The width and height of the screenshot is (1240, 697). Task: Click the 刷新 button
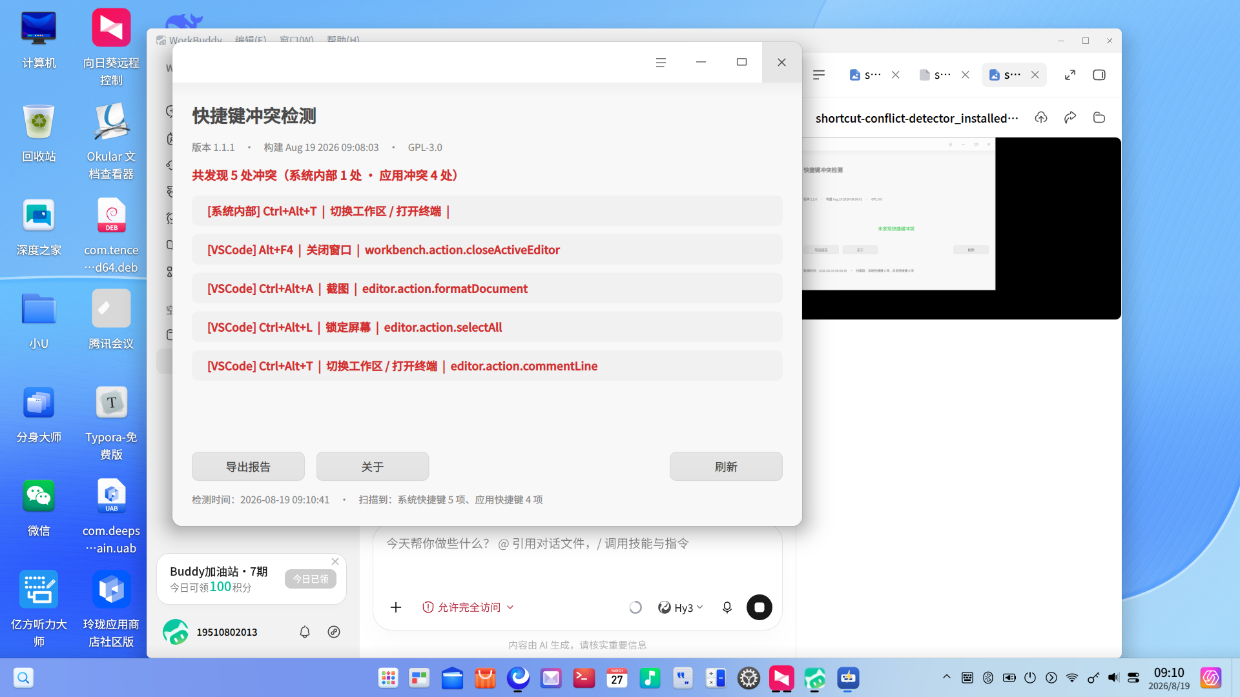(726, 467)
